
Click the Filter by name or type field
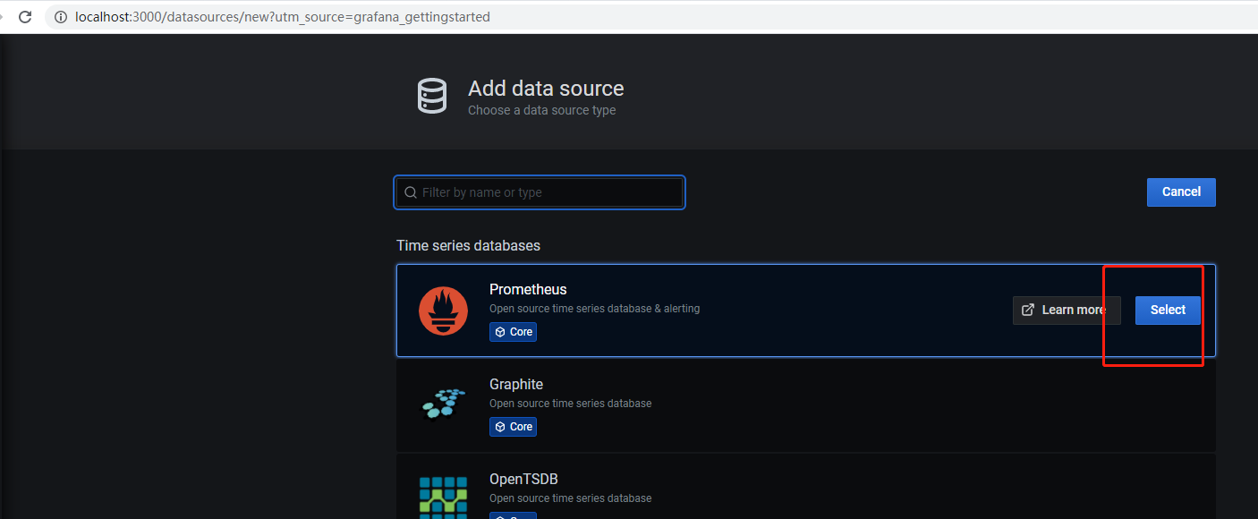pos(540,192)
